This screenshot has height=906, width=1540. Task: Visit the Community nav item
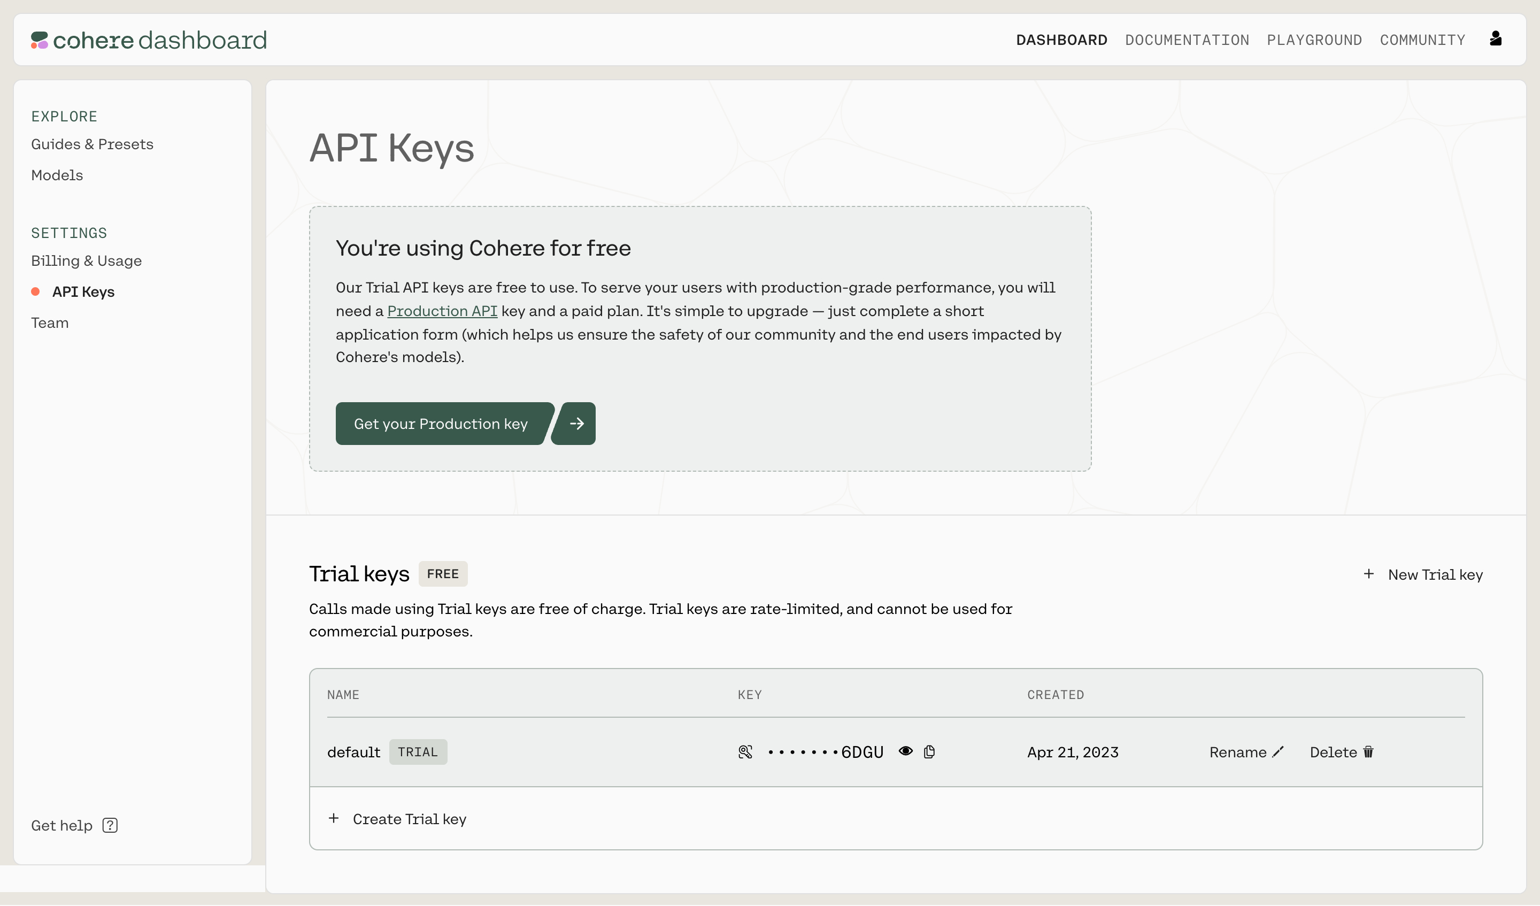[1422, 40]
